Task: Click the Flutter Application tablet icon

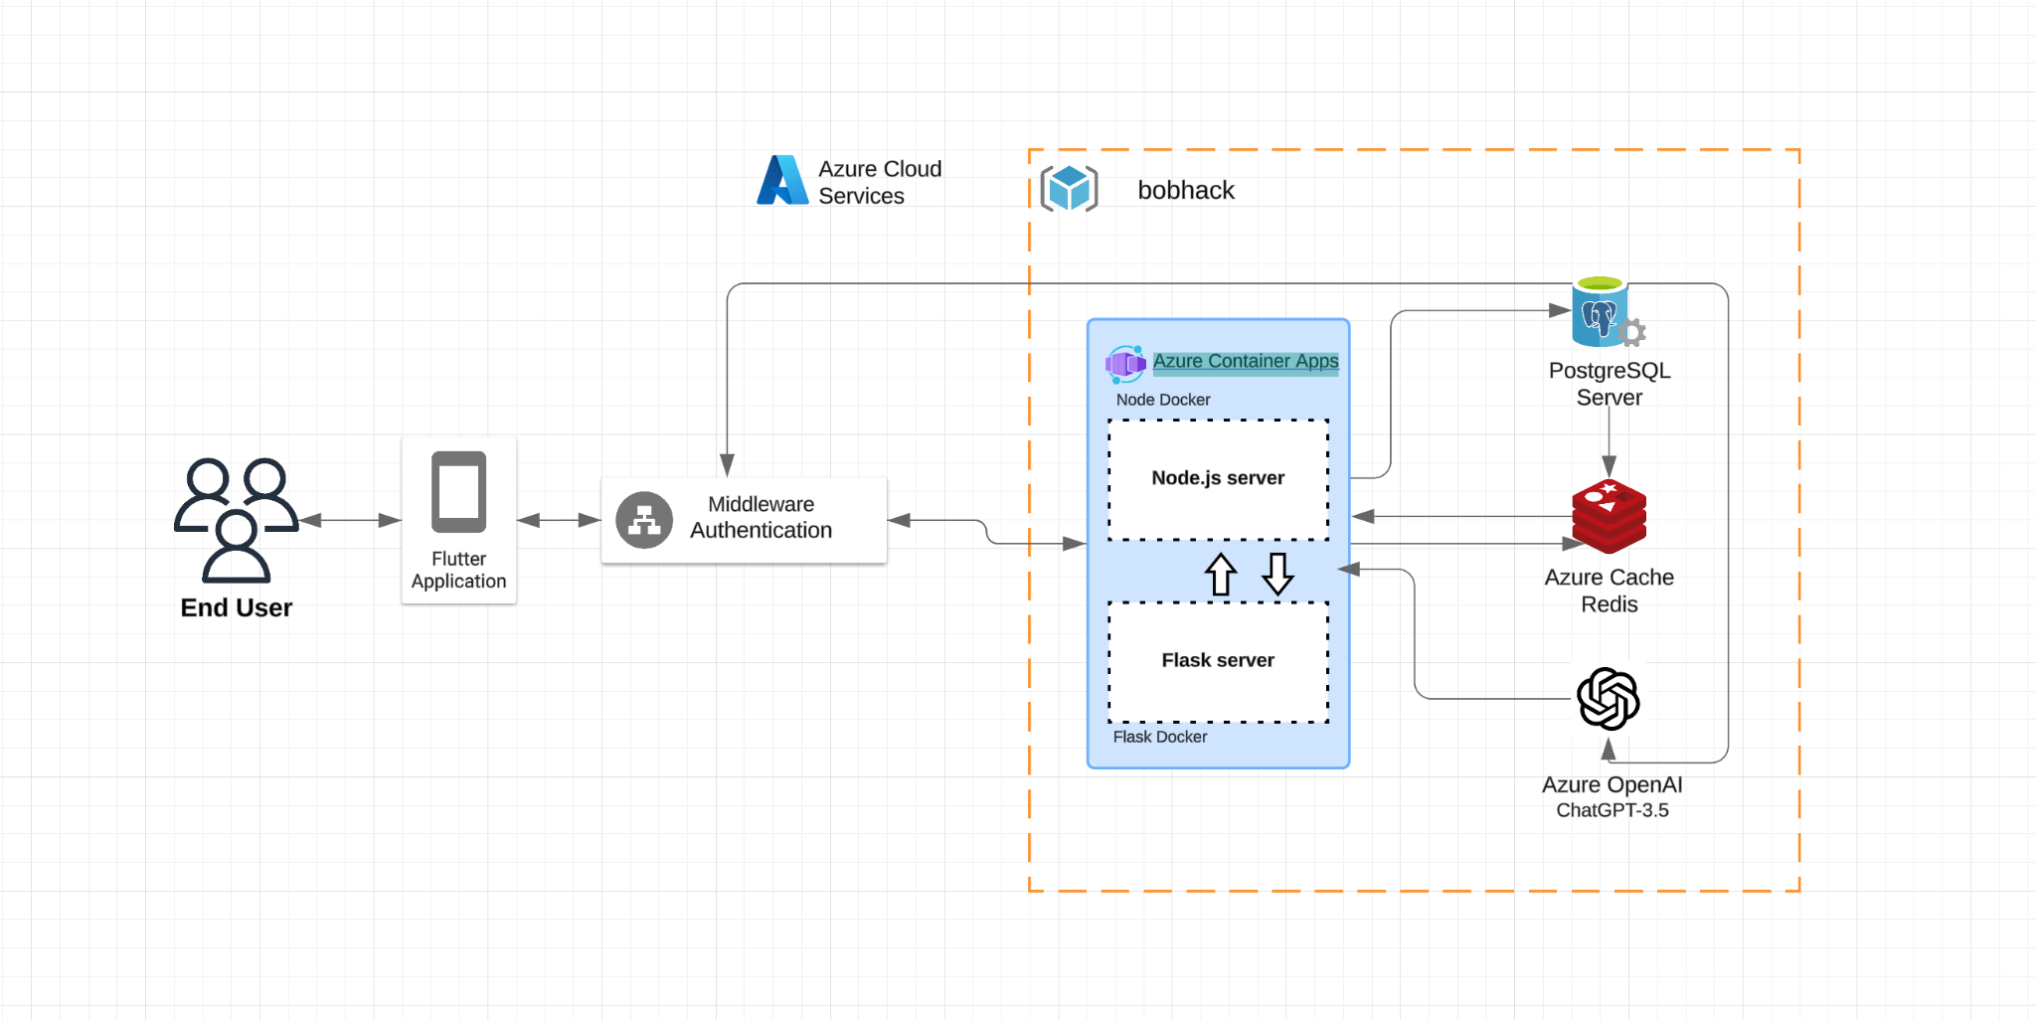Action: (x=458, y=492)
